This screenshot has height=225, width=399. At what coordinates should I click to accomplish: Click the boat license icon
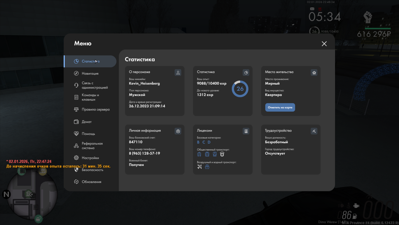coord(207,167)
